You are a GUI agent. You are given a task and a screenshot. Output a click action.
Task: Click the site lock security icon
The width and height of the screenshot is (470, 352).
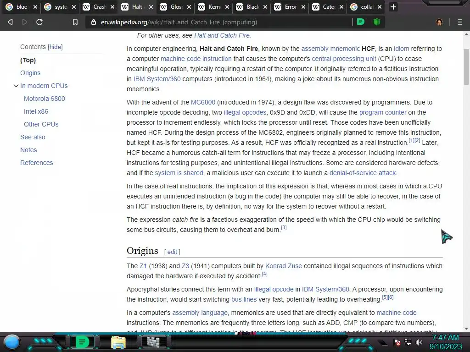94,22
